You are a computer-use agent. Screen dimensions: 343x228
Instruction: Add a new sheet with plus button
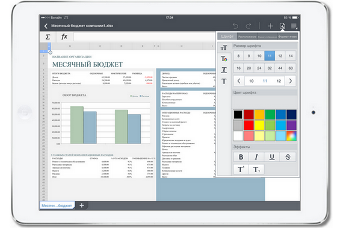click(82, 205)
